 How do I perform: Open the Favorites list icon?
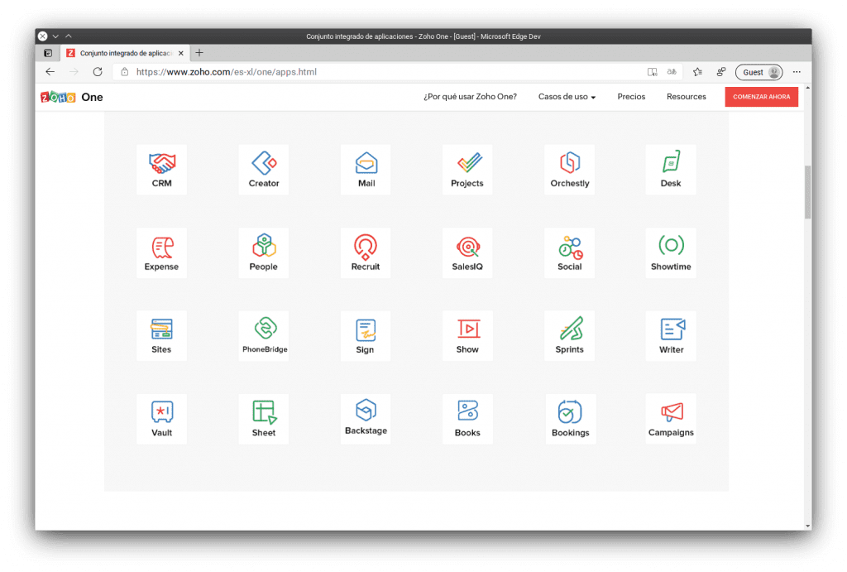(x=697, y=72)
